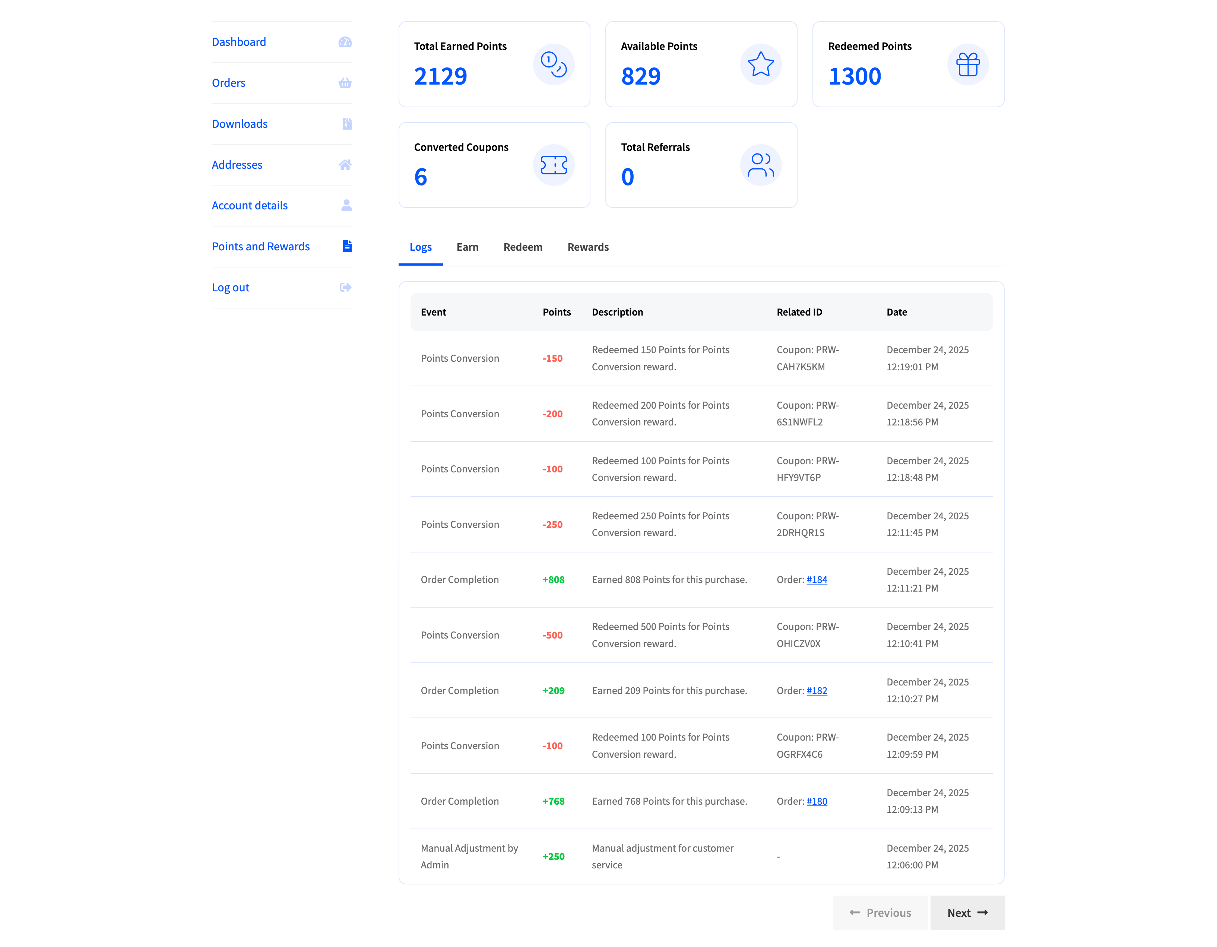Open order #182 link
The image size is (1217, 947).
pyautogui.click(x=816, y=691)
